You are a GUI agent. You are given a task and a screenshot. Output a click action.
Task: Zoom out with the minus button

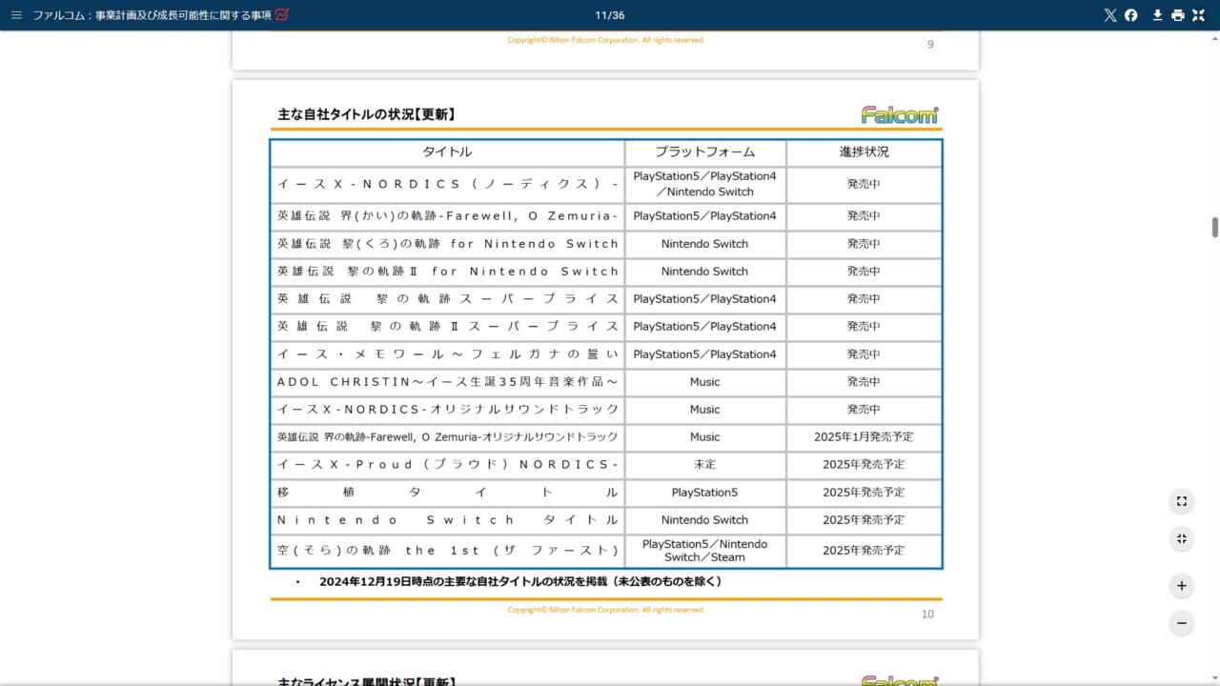pyautogui.click(x=1182, y=624)
